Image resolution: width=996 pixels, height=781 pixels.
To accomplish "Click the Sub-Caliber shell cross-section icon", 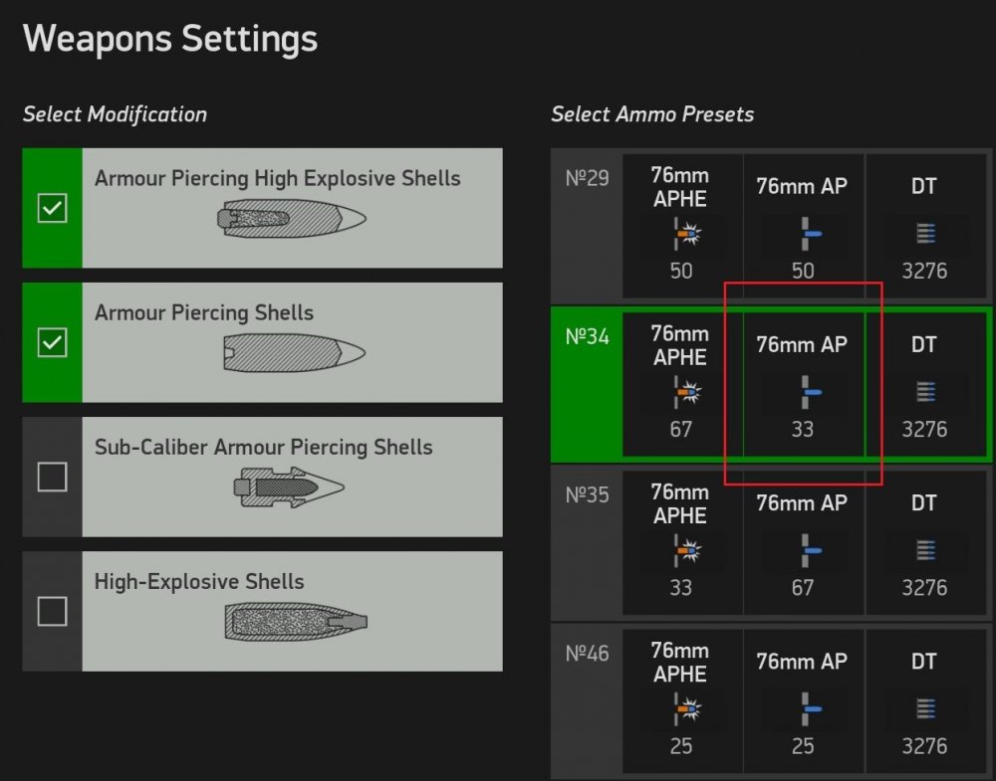I will pos(289,487).
